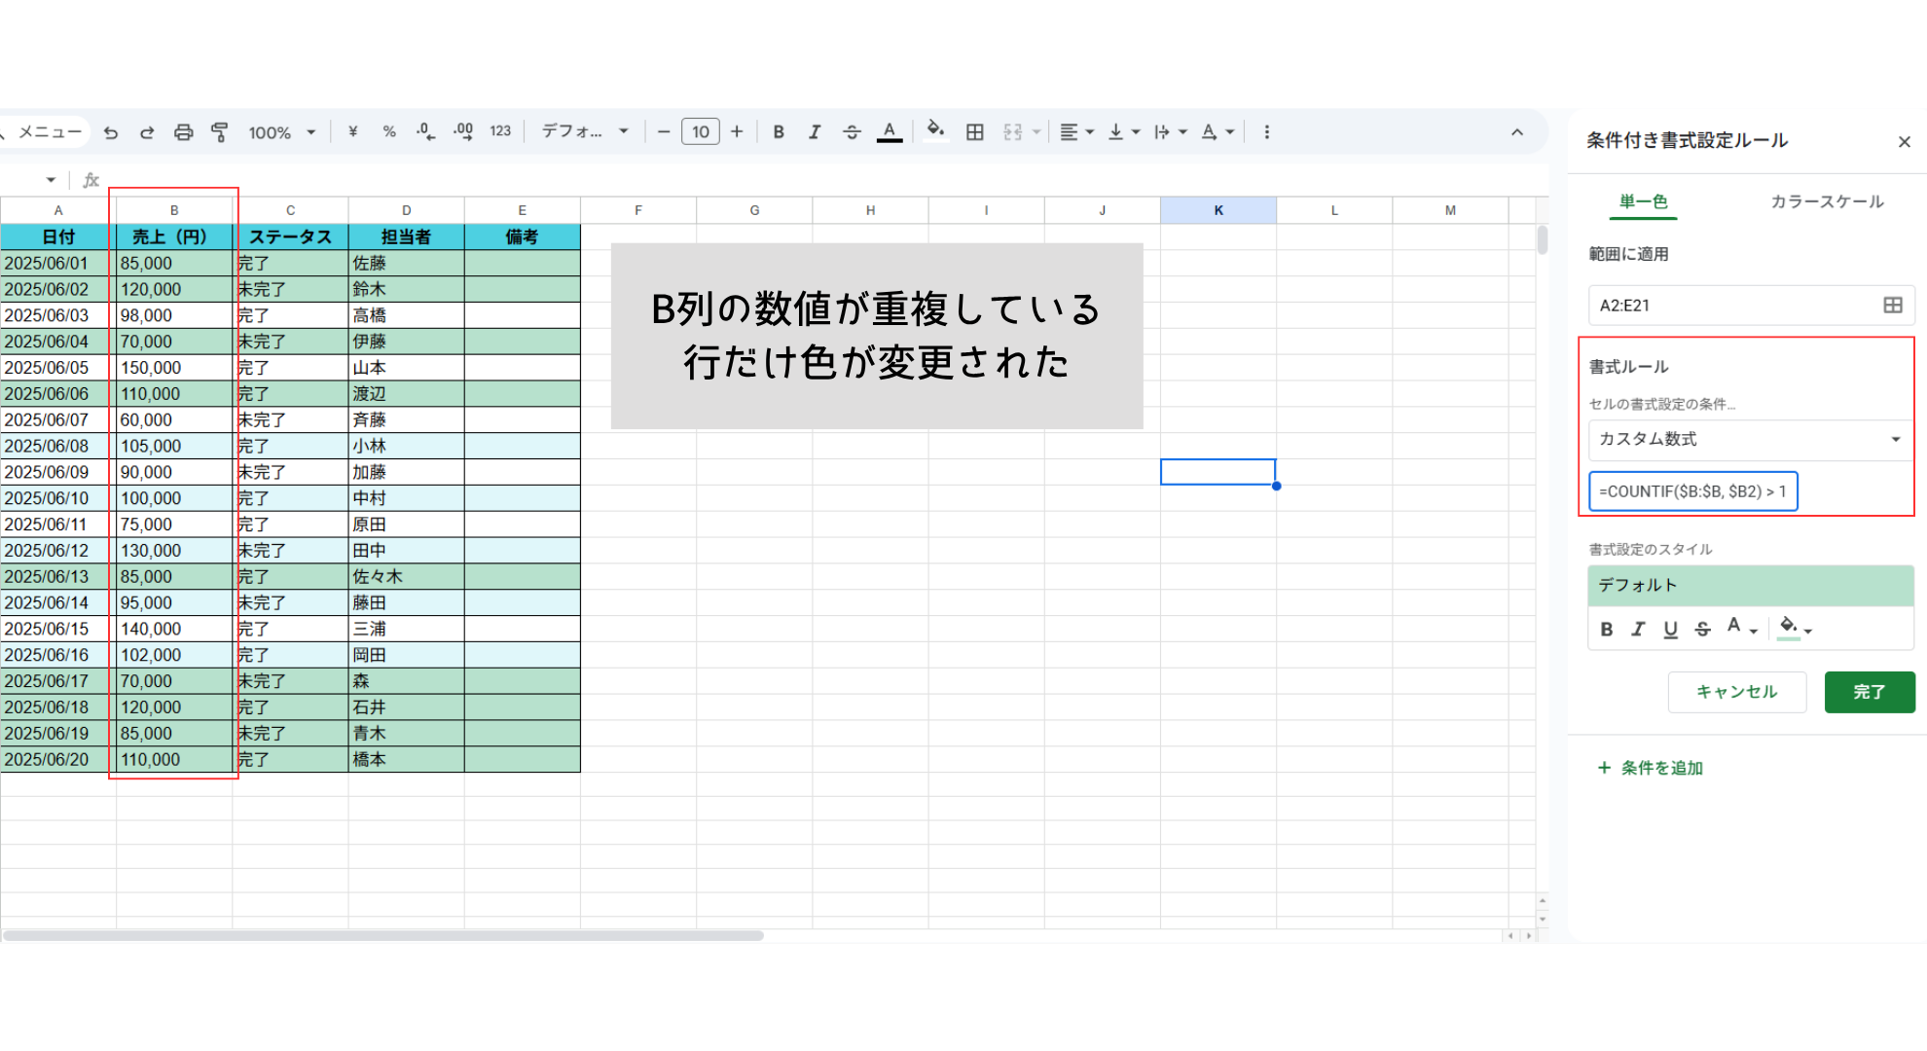1927x1051 pixels.
Task: Expand the merge cells dropdown arrow
Action: (x=1036, y=131)
